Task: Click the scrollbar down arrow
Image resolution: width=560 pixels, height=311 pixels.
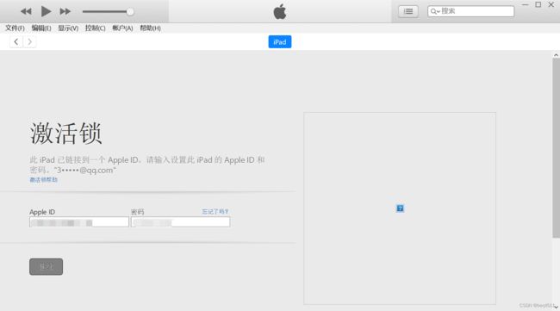Action: [556, 307]
